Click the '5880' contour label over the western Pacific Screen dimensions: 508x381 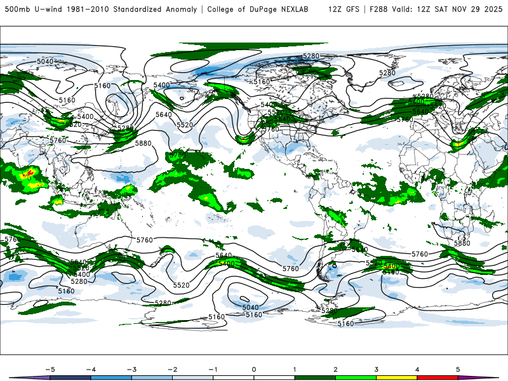click(143, 143)
